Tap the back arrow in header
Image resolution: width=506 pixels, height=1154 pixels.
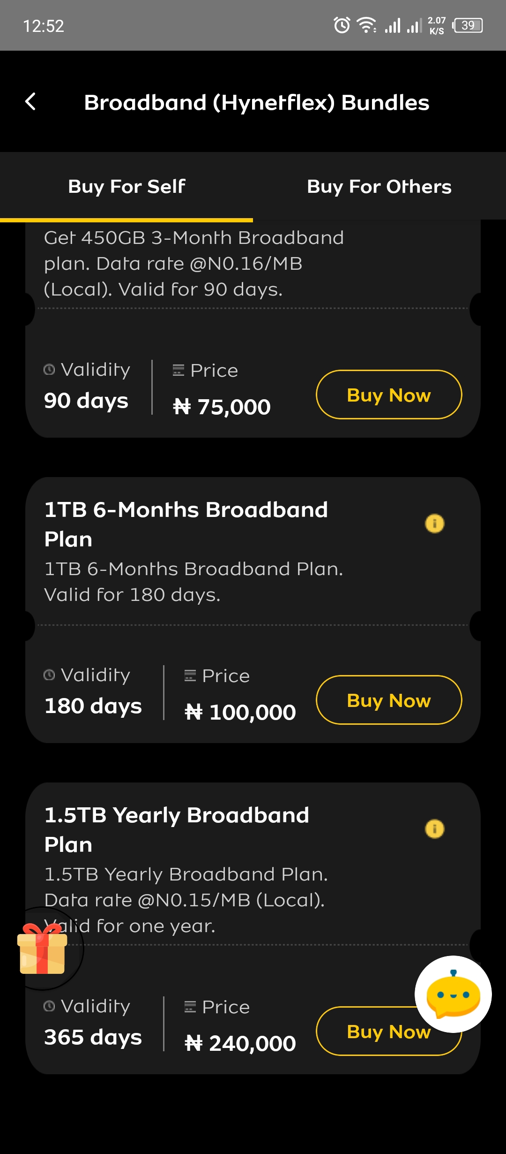[x=31, y=101]
